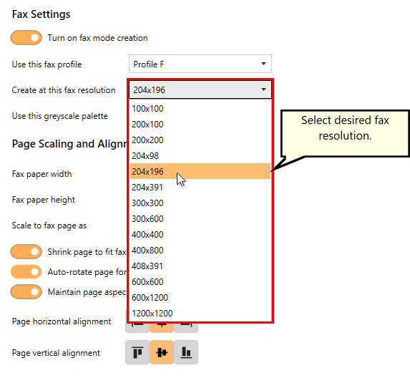Click the Create at this fax resolution label
The width and height of the screenshot is (410, 383).
[64, 90]
